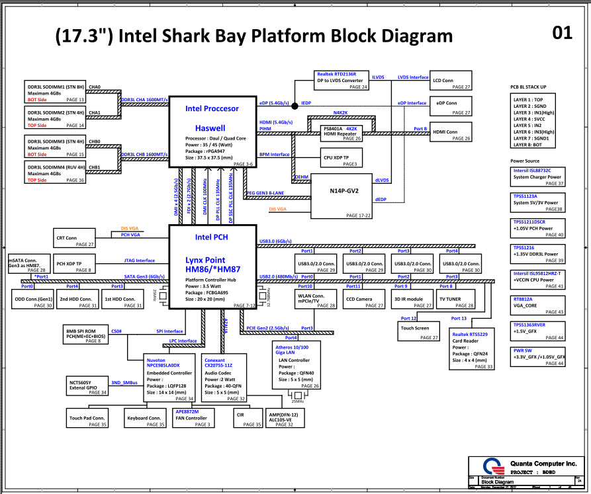The image size is (591, 494).
Task: Click the Nuvoton NPCE985LA0DX Embedded Controller box
Action: [169, 378]
